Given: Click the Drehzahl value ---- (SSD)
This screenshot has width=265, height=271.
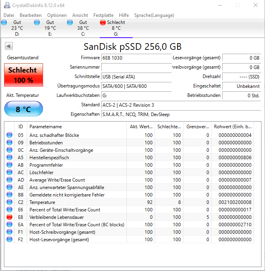Looking at the screenshot, I should (x=242, y=76).
